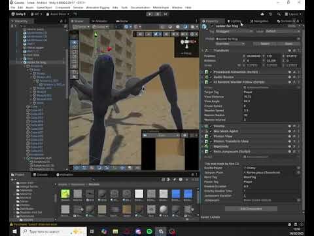Open the Component menu in the menu bar
The height and width of the screenshot is (236, 314).
point(63,7)
